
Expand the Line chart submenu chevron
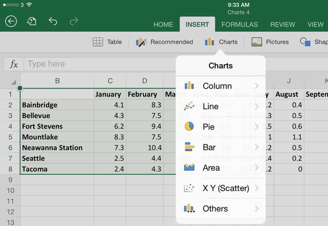(x=257, y=106)
